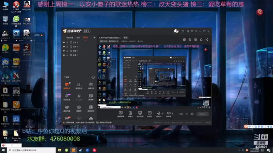The height and width of the screenshot is (153, 273).
Task: Open 弹幕秀 tool in the toolbox
Action: (79, 108)
